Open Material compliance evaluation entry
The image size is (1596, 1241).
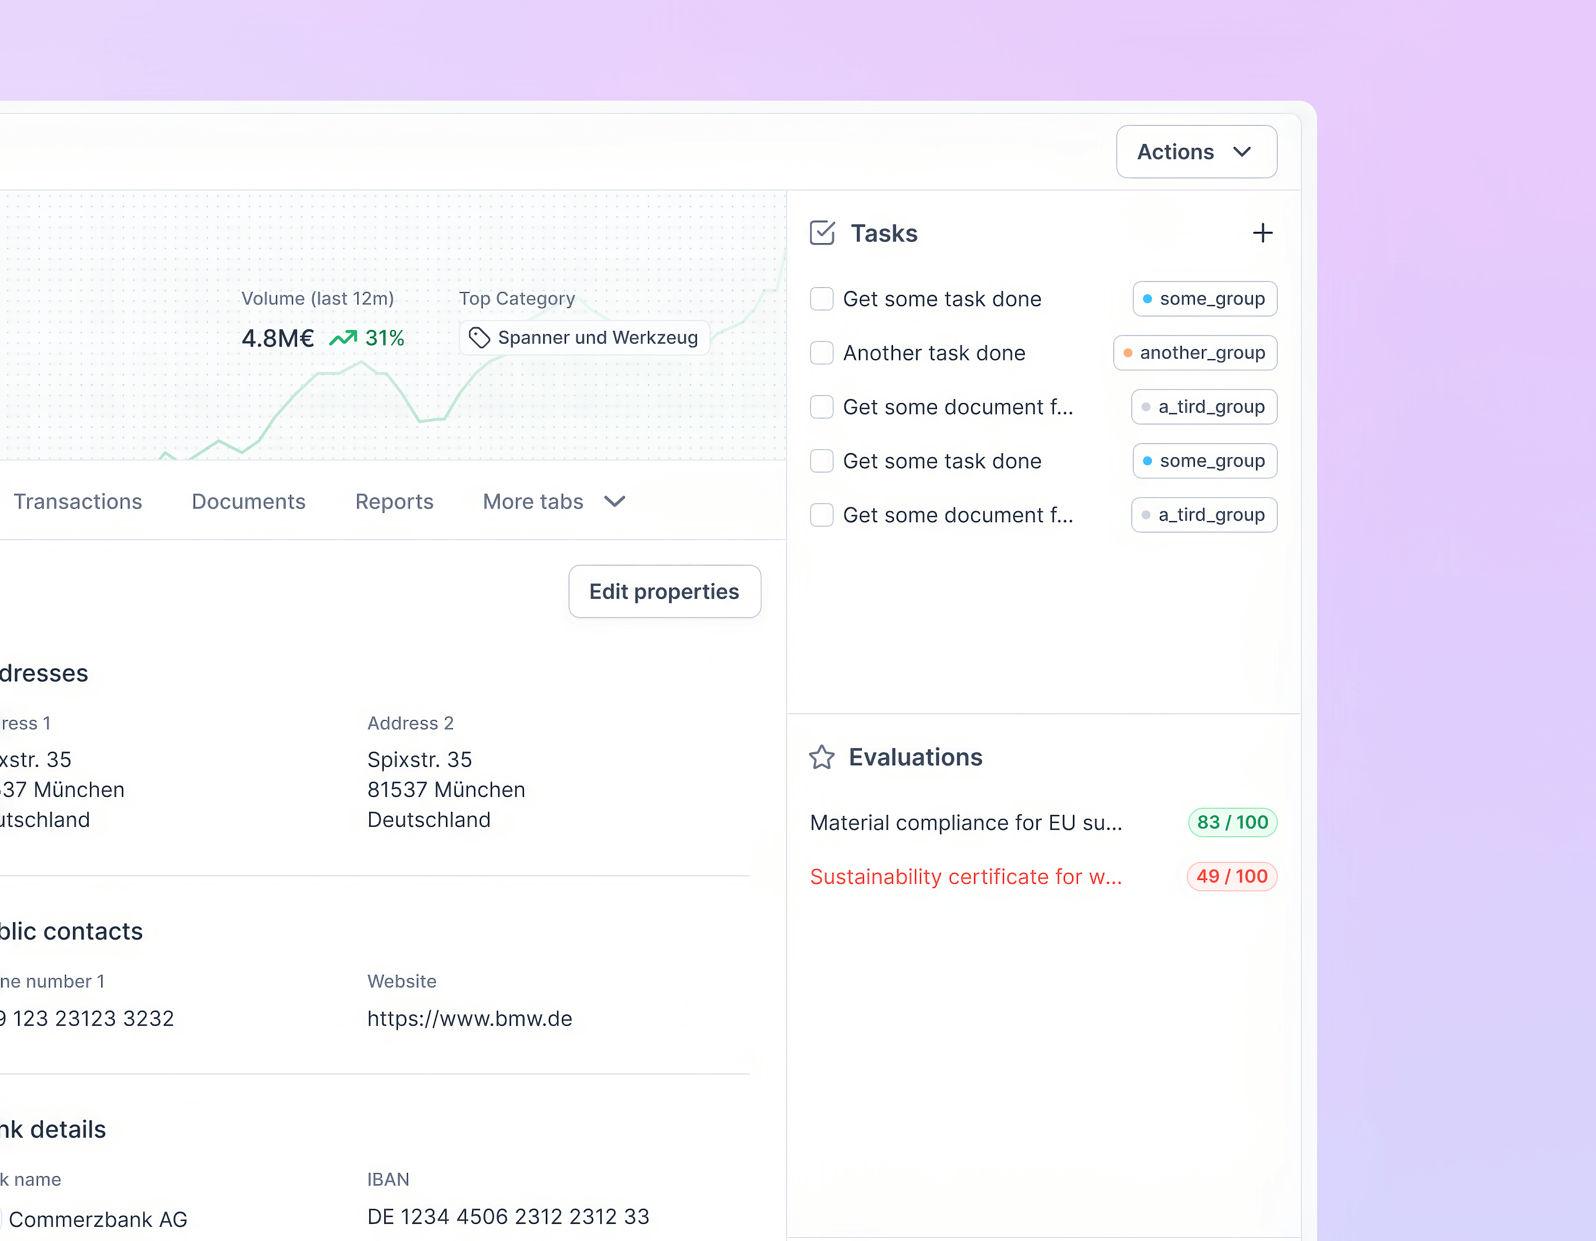click(965, 822)
